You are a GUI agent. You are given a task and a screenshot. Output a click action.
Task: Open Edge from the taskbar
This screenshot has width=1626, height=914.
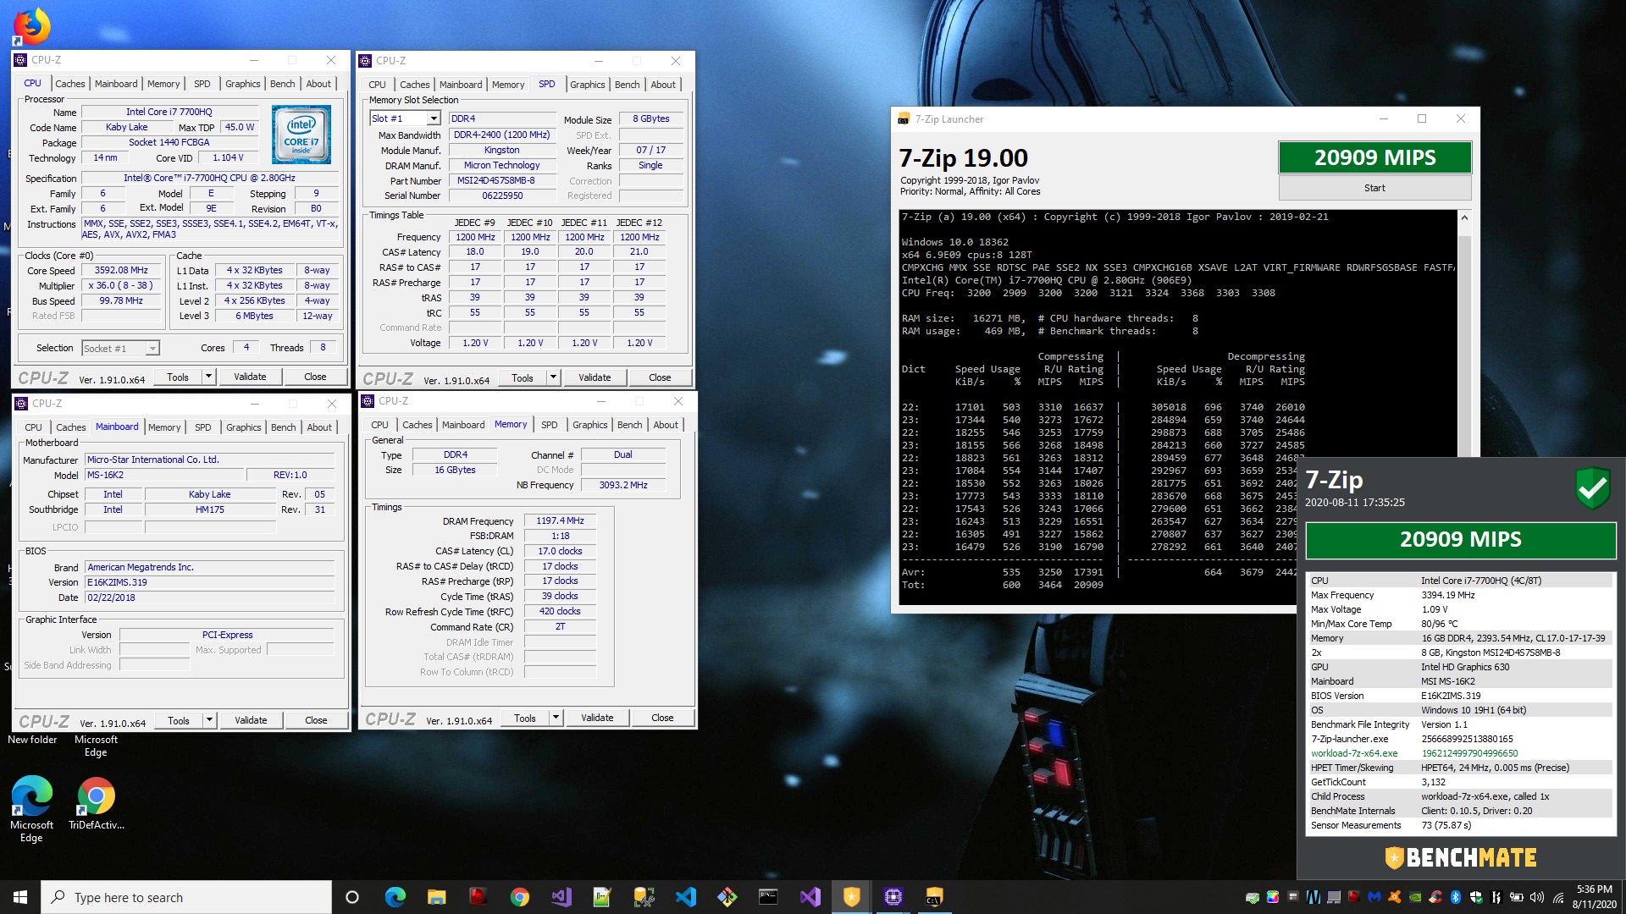tap(395, 897)
